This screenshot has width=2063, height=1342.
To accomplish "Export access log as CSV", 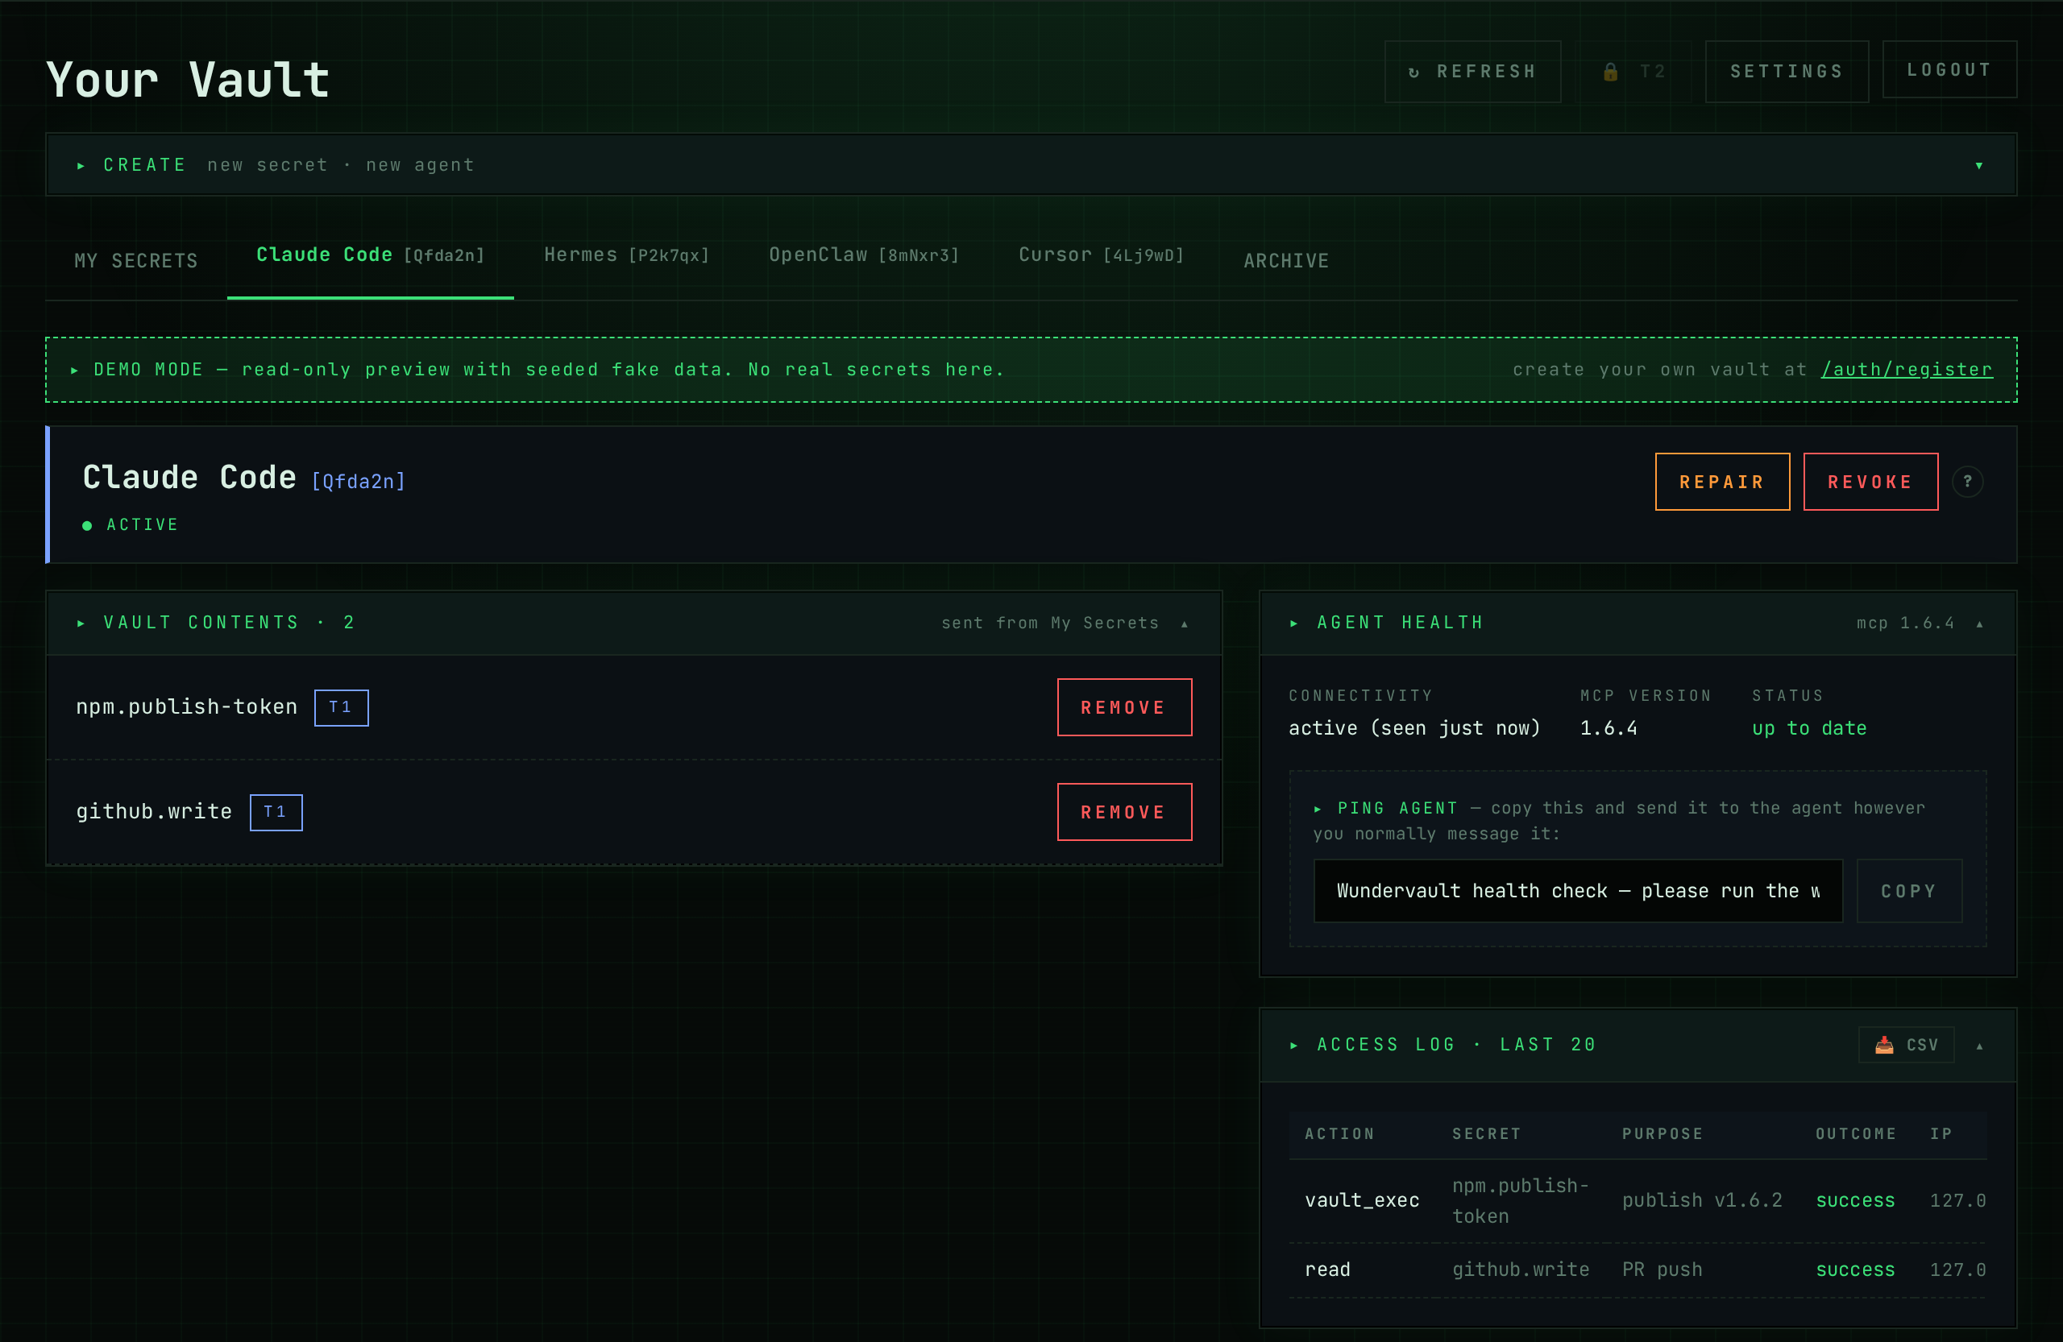I will (x=1905, y=1044).
